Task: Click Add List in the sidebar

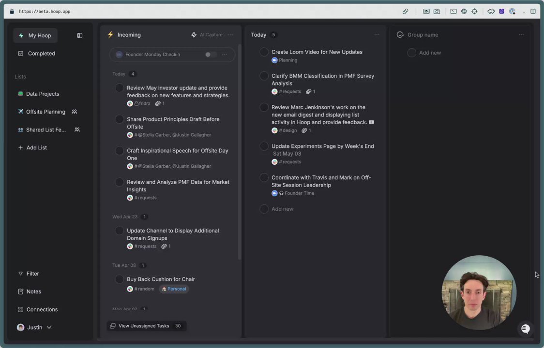Action: click(36, 147)
